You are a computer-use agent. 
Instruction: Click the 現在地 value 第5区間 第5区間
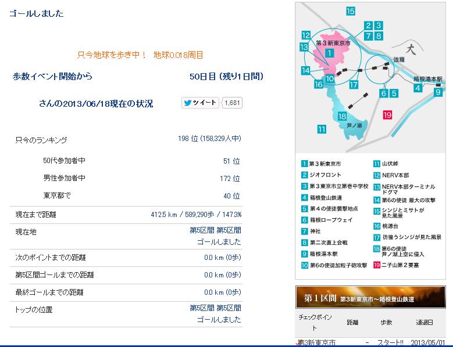(x=215, y=230)
